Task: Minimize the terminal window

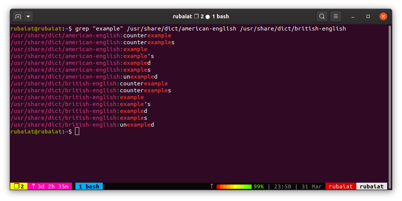Action: point(354,16)
